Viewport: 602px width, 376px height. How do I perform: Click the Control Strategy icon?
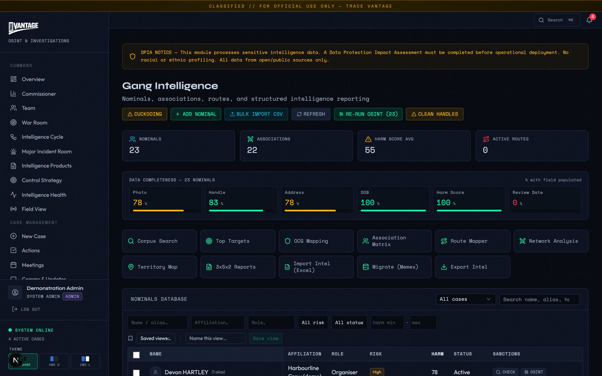(14, 180)
